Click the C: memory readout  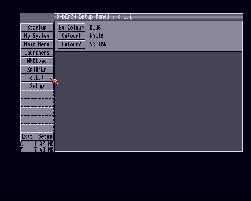pos(37,144)
